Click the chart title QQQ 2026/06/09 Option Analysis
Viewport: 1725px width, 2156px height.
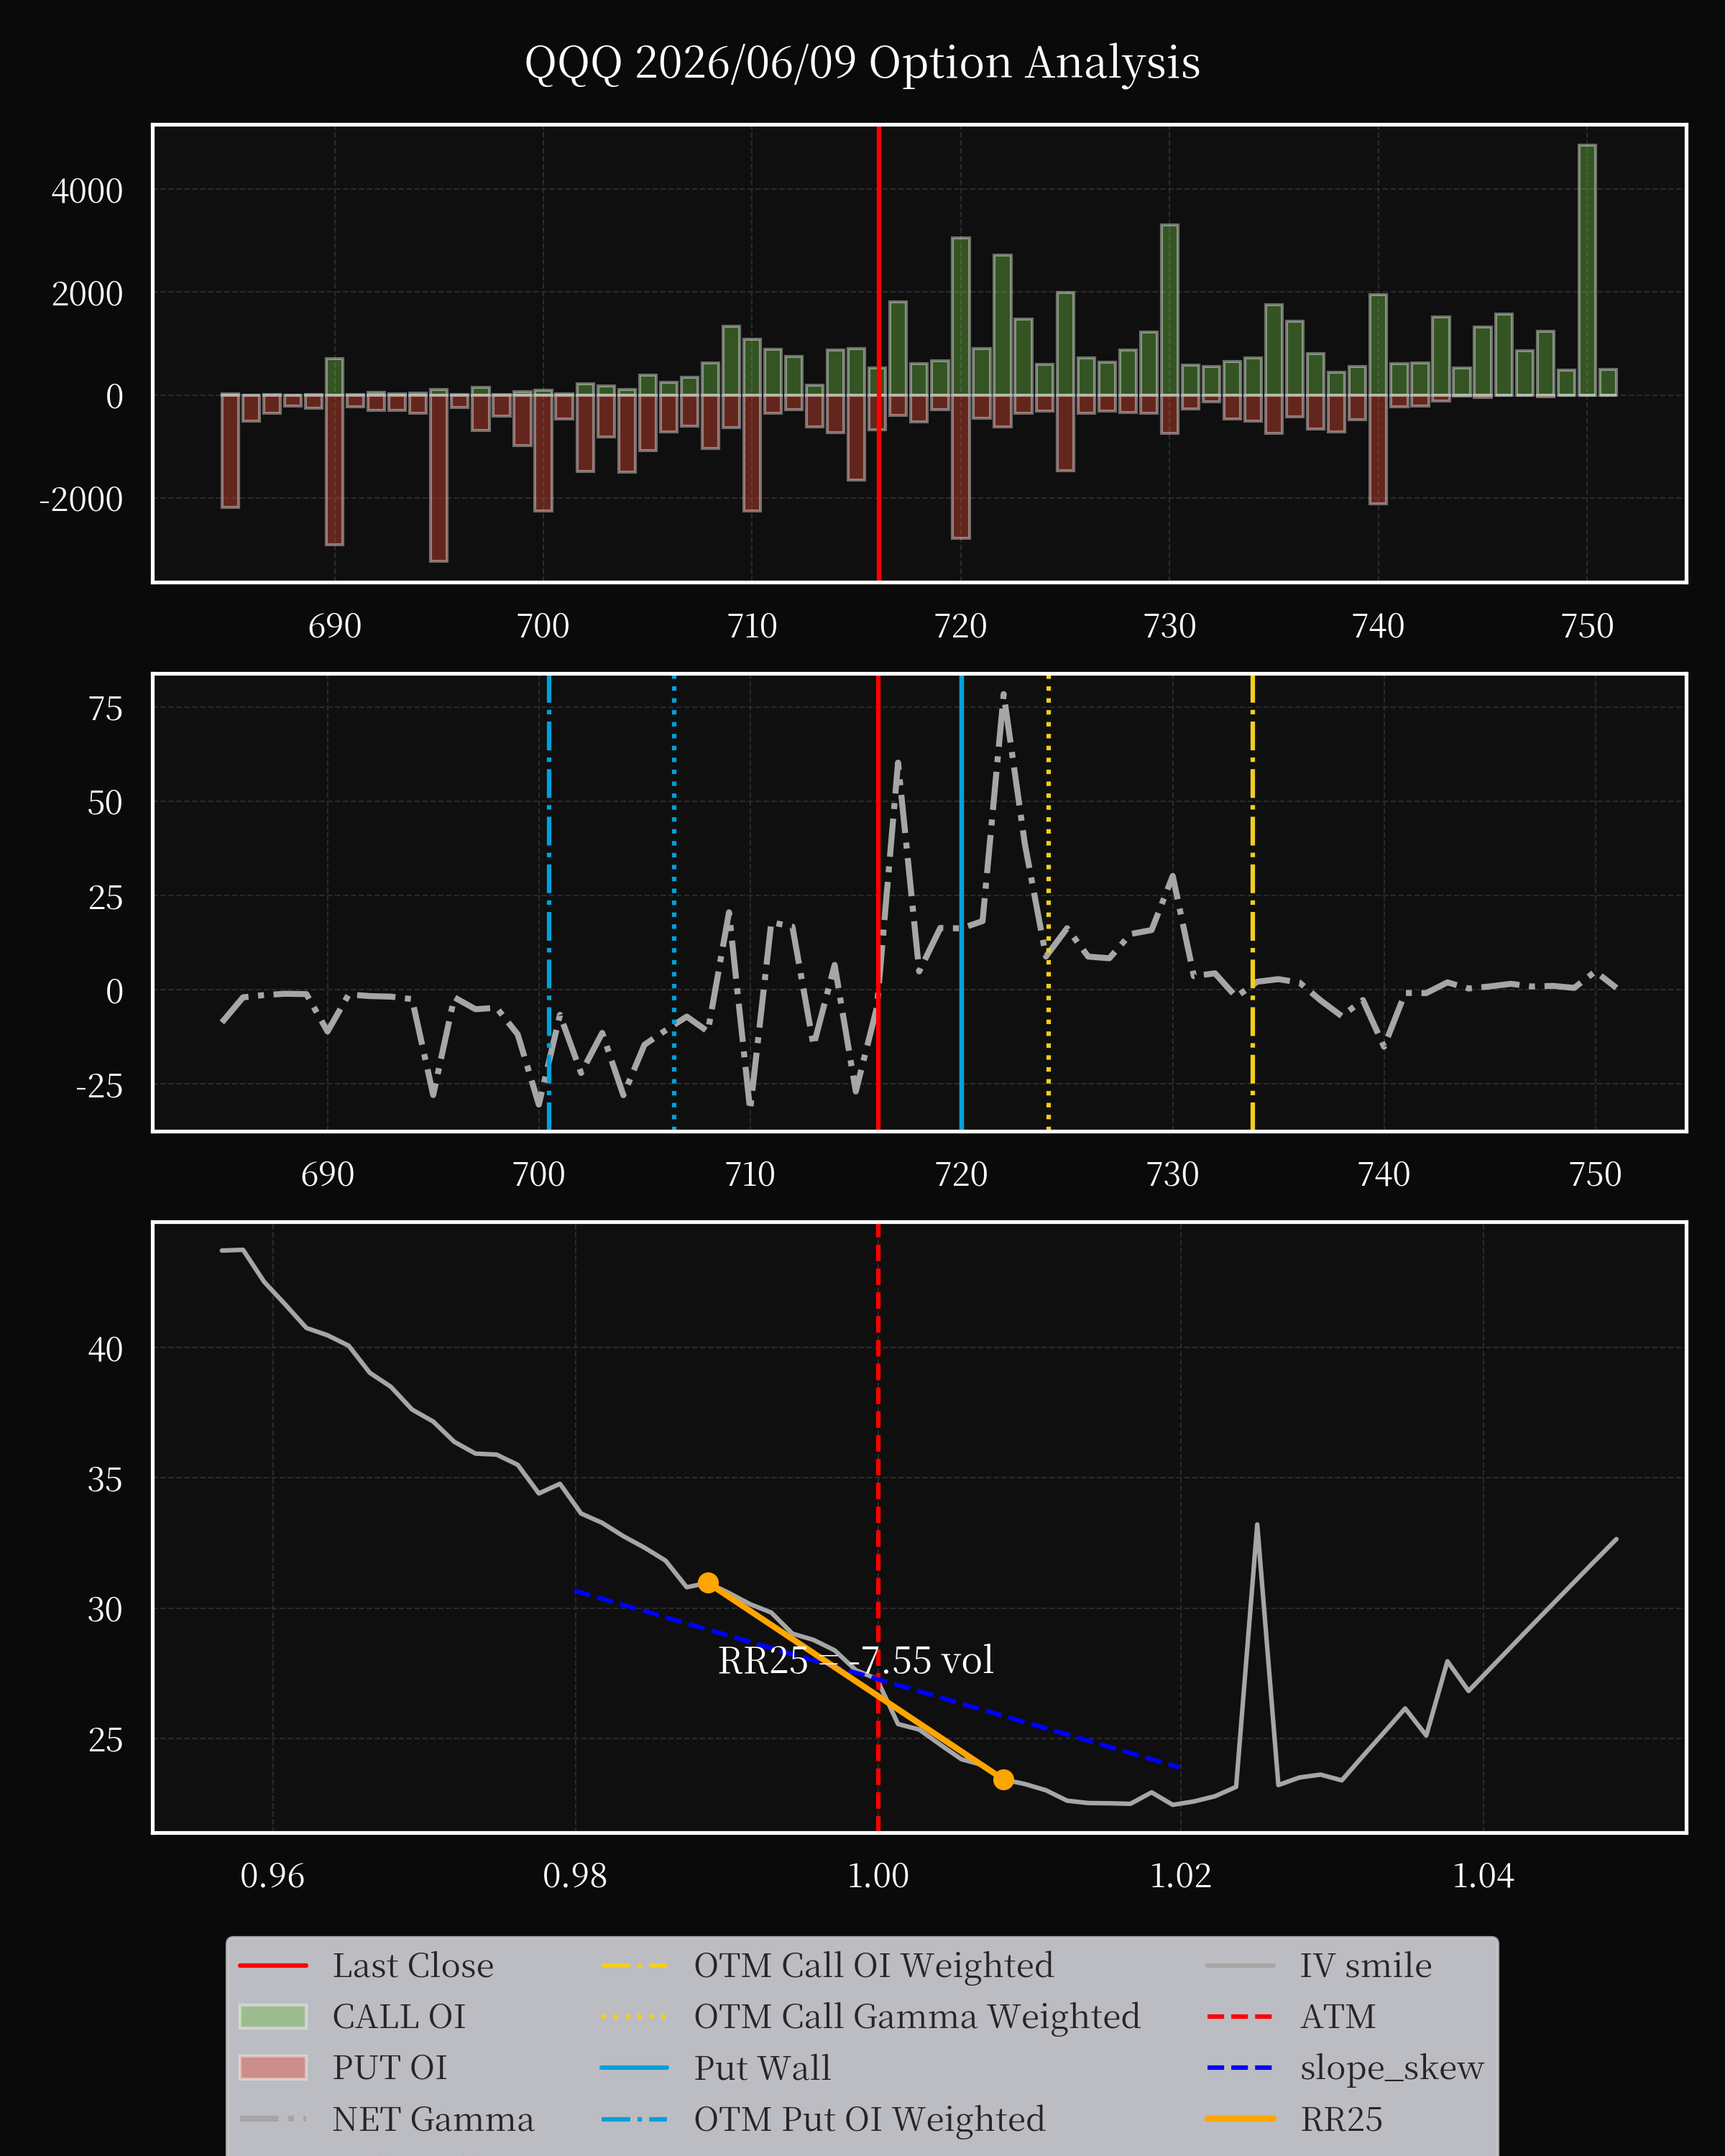[862, 63]
